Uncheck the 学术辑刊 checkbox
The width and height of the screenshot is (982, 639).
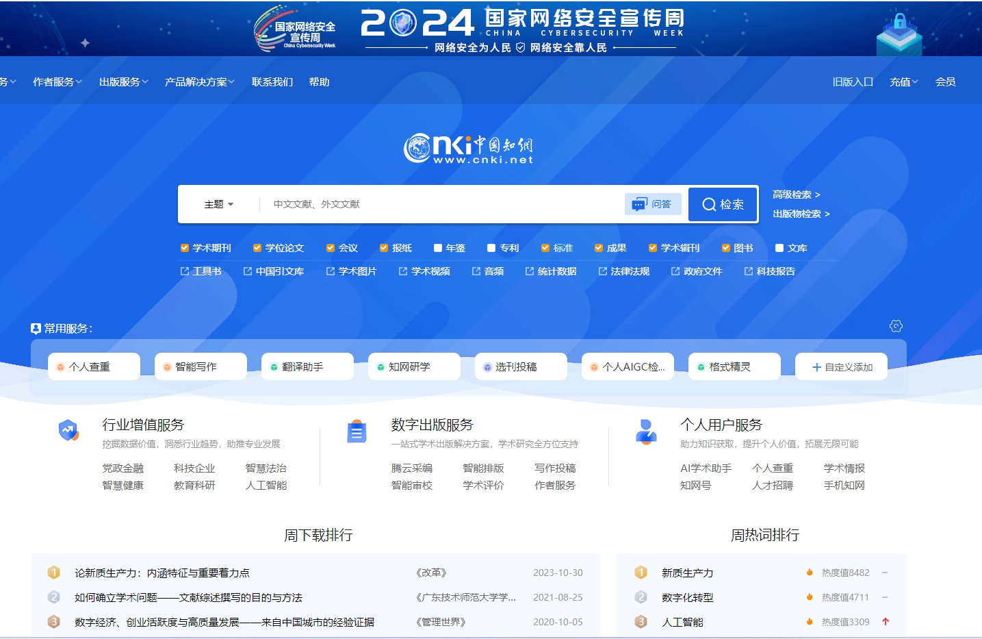[653, 248]
